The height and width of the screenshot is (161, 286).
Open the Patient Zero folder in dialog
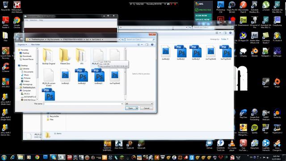(65, 56)
